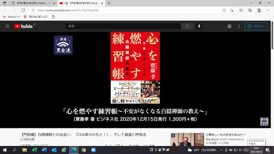The width and height of the screenshot is (274, 154).
Task: Open the Edge profile avatar
Action: coord(259,10)
